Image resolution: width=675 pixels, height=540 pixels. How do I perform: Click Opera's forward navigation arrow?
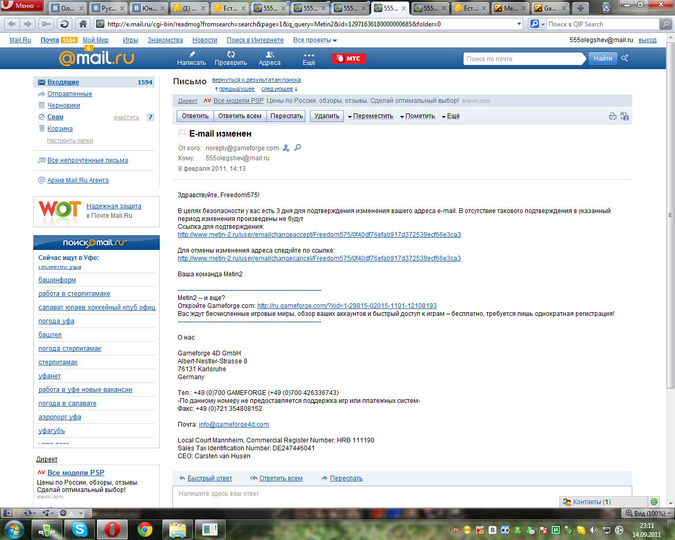[x=28, y=24]
